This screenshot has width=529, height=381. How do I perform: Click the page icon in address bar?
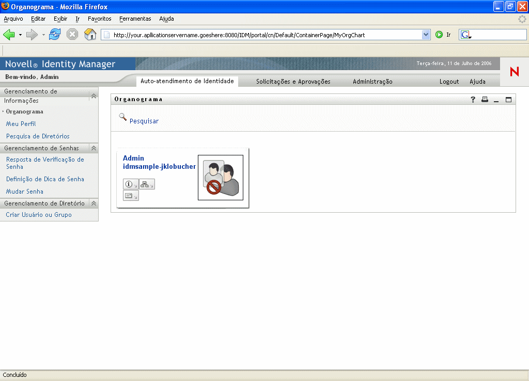point(106,35)
